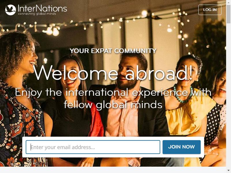
Task: Click the InterNations wordmark text
Action: point(42,9)
